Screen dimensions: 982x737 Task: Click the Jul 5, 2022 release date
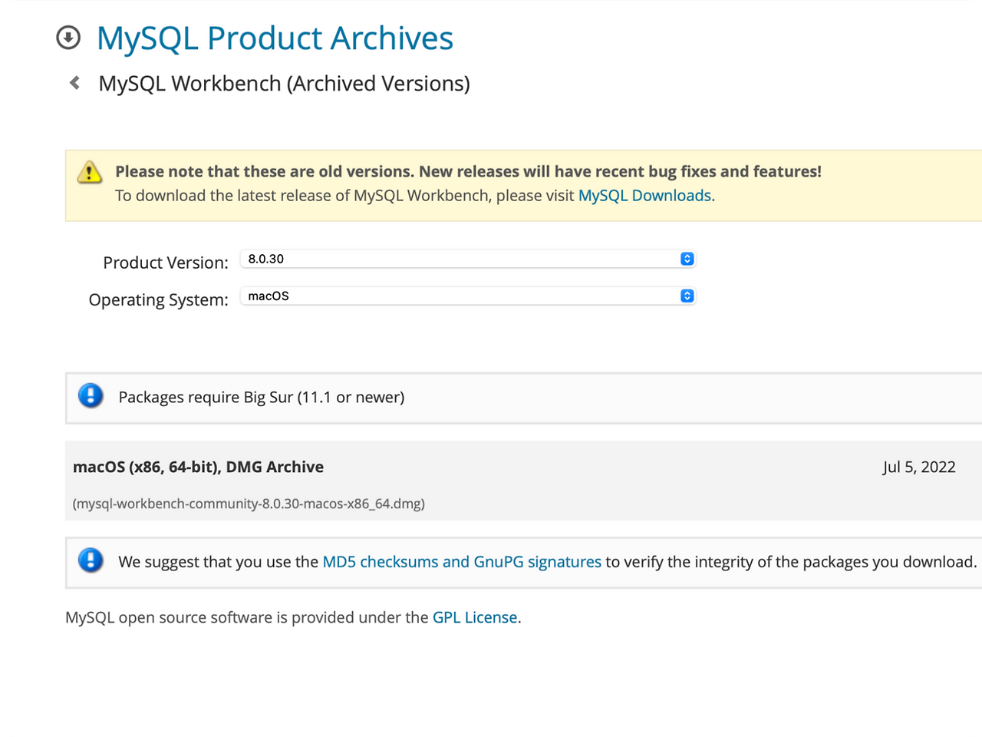[918, 467]
